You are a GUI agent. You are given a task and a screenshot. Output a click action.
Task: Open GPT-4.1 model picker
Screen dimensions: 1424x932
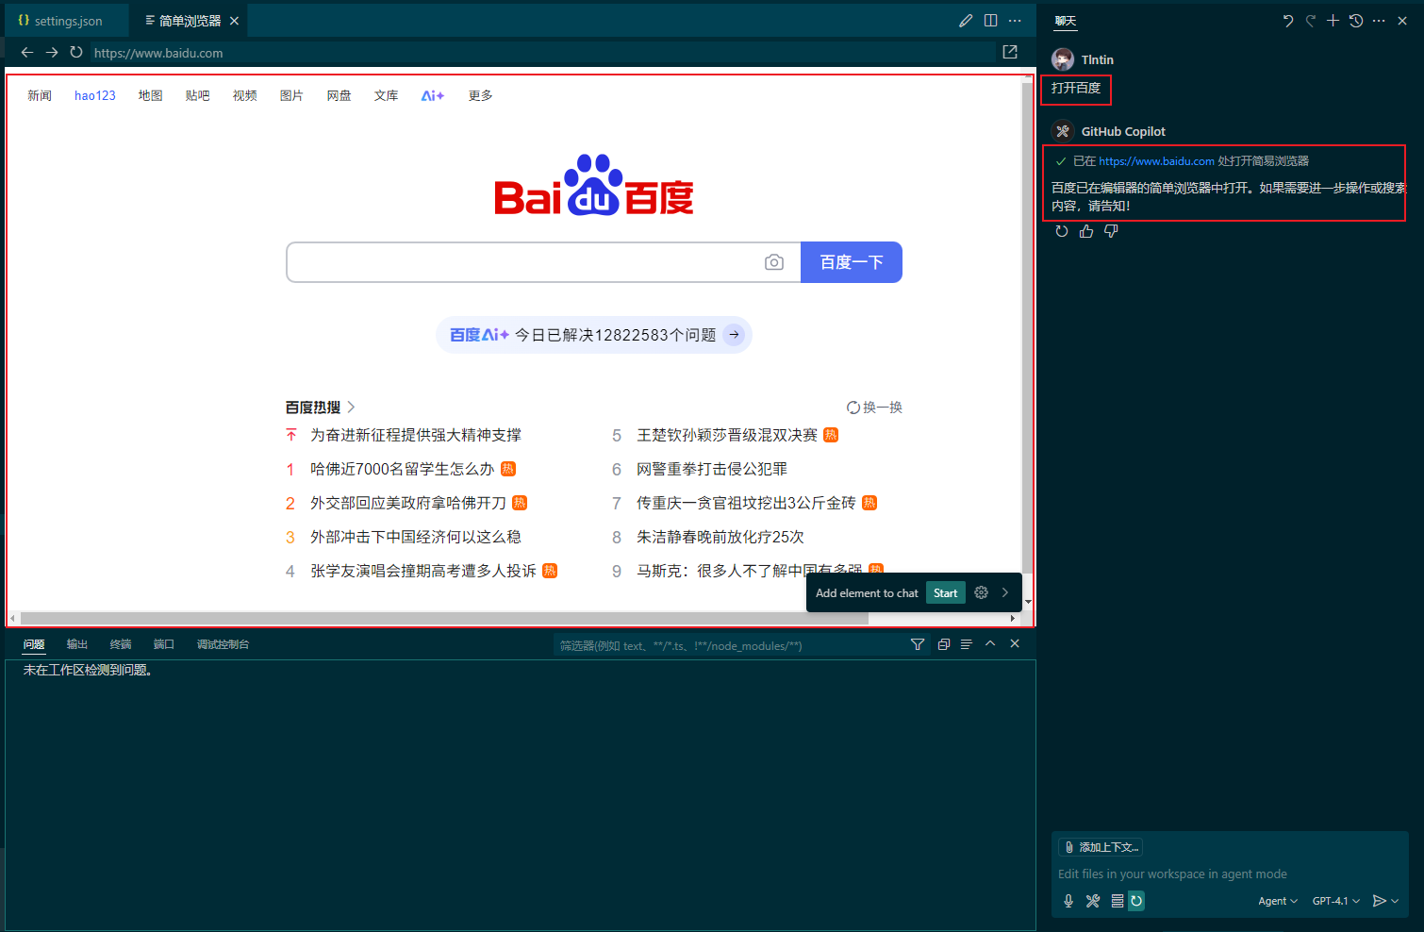1336,901
